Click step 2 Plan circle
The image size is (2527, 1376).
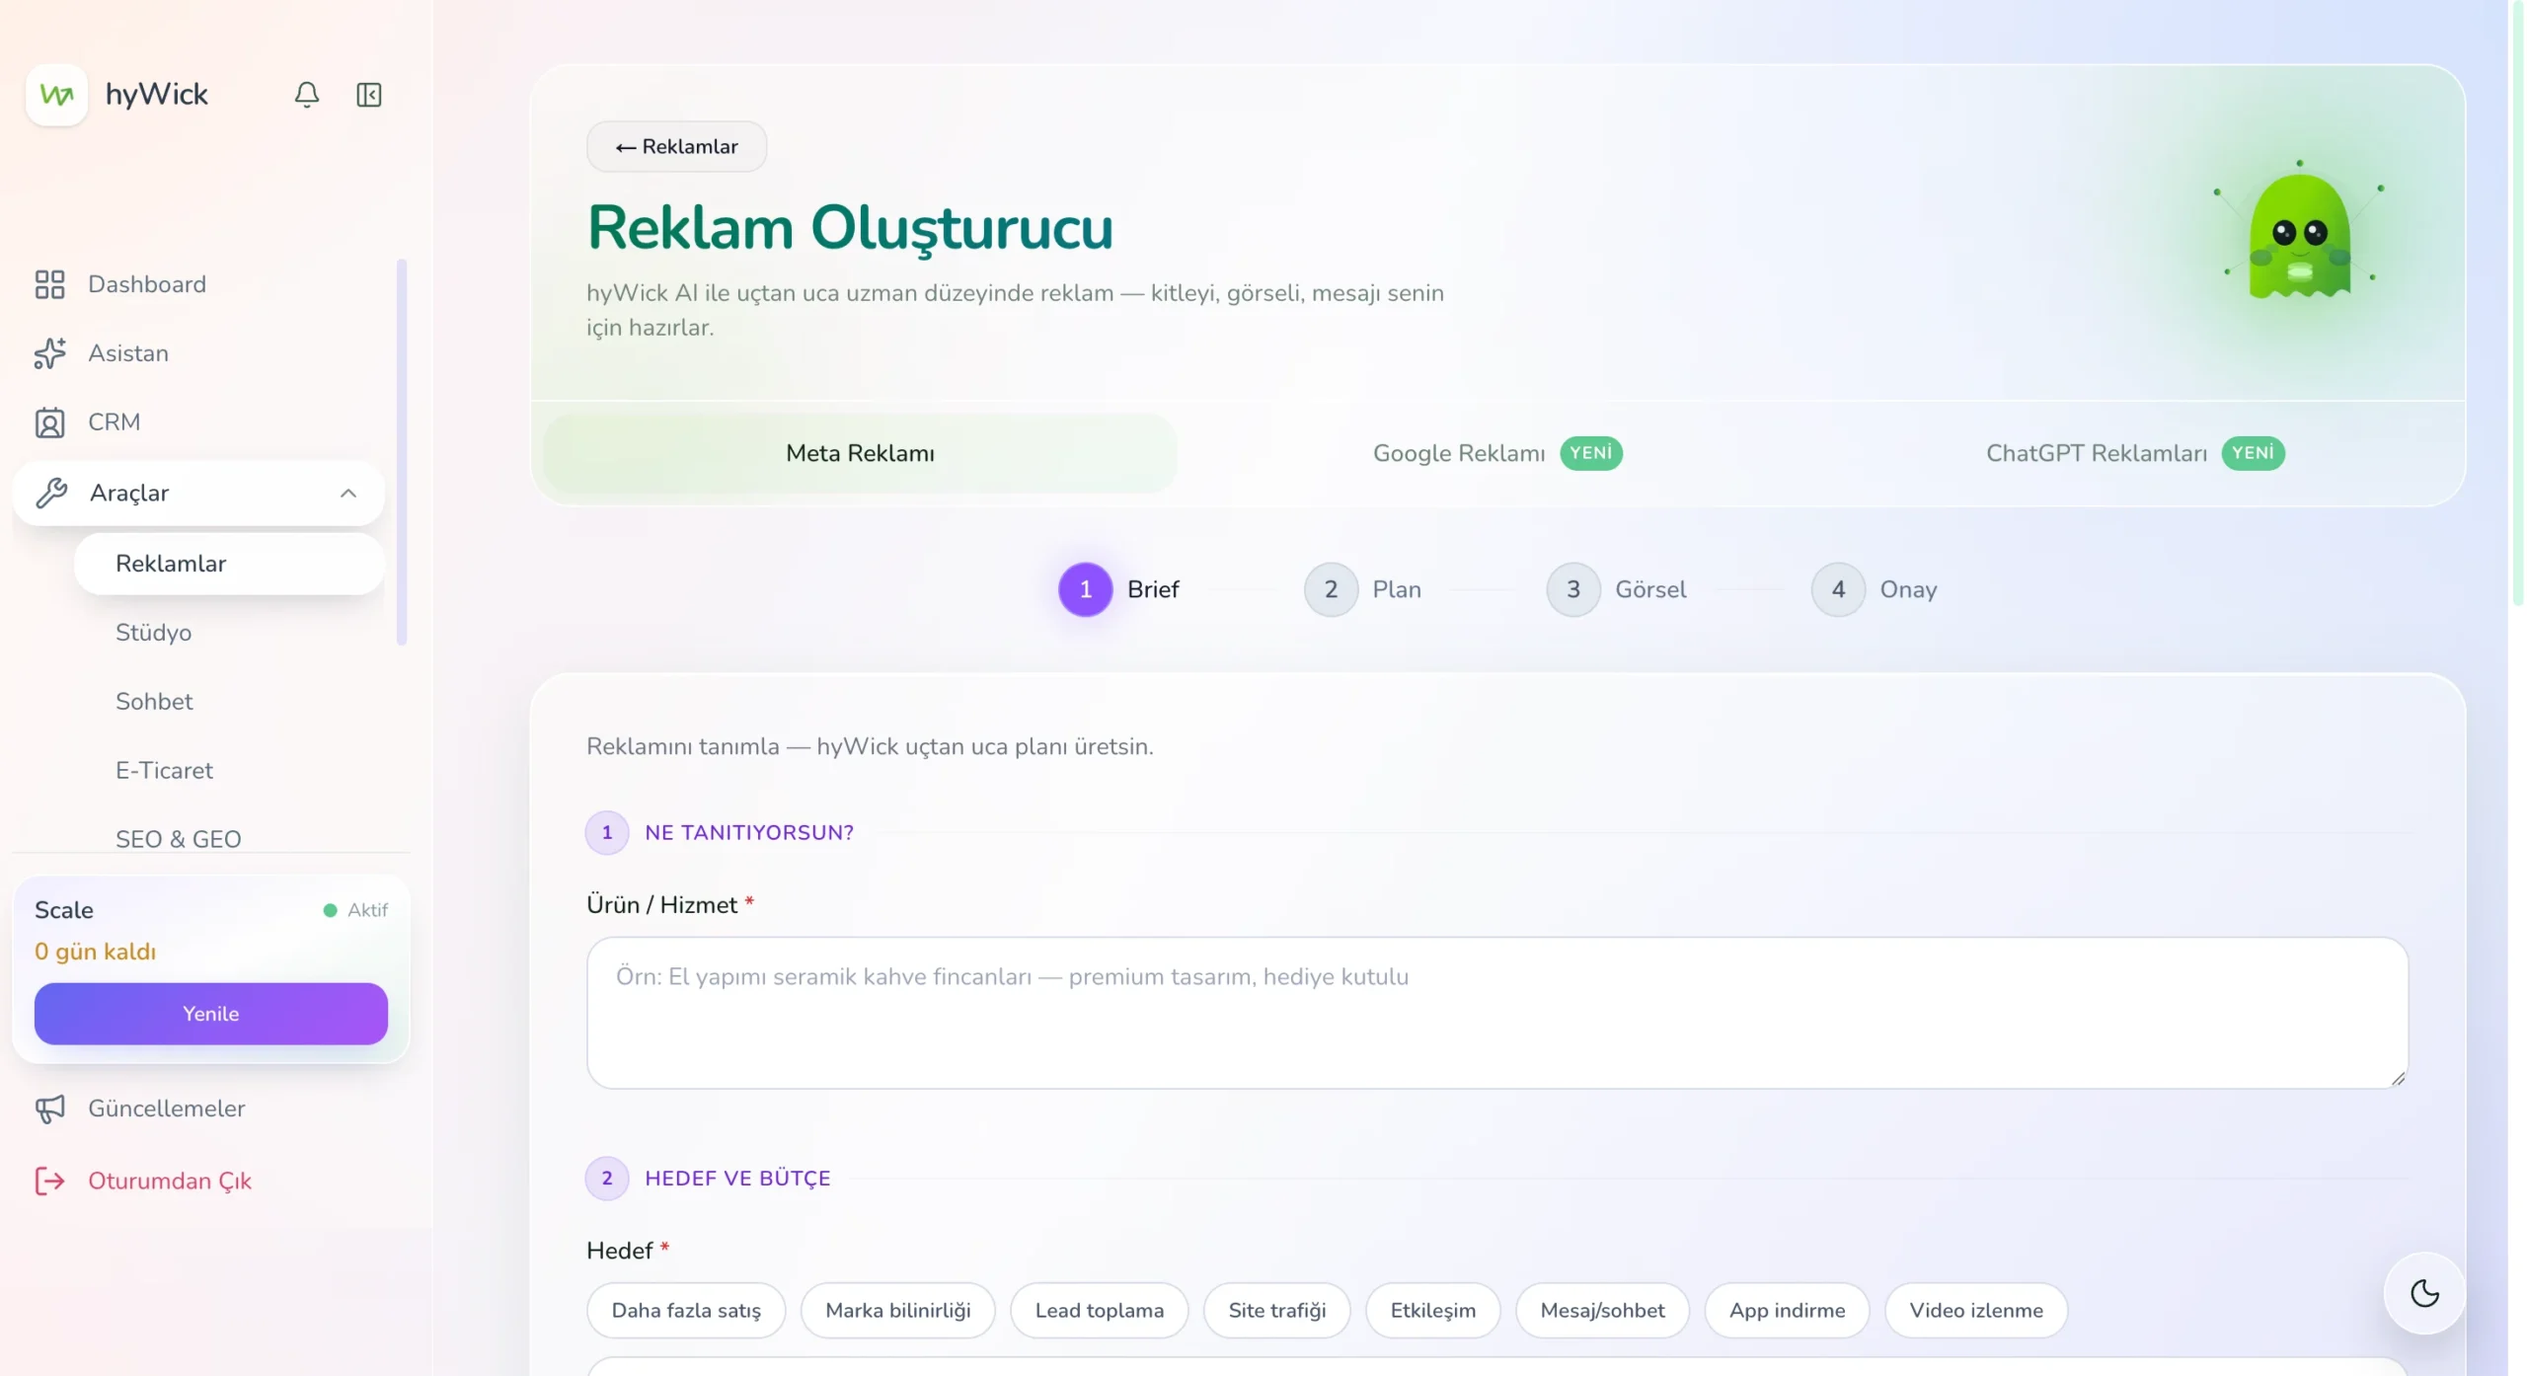pyautogui.click(x=1331, y=589)
